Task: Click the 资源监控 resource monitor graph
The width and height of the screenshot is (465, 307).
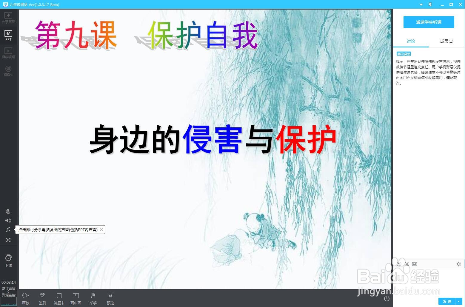Action: [x=9, y=301]
